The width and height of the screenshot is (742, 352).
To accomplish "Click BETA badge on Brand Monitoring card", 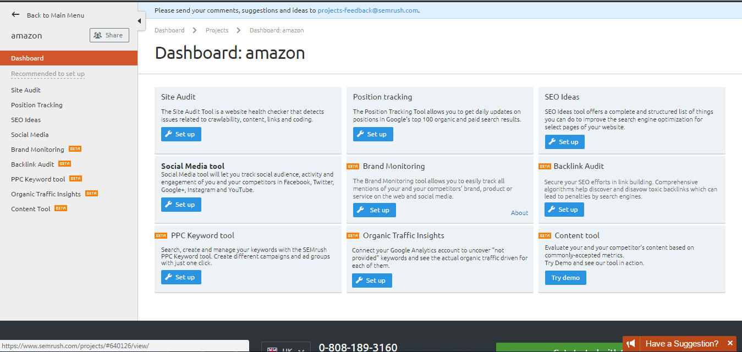I will click(353, 166).
